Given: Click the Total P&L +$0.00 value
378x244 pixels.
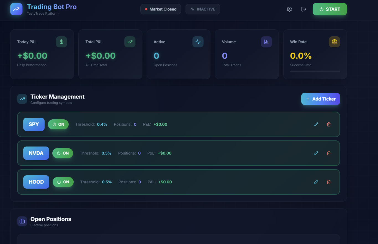Looking at the screenshot, I should click(x=101, y=56).
